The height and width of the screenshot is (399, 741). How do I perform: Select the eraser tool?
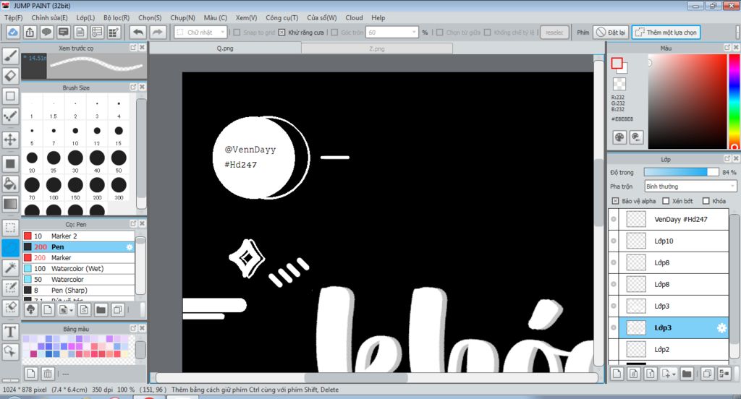(10, 76)
